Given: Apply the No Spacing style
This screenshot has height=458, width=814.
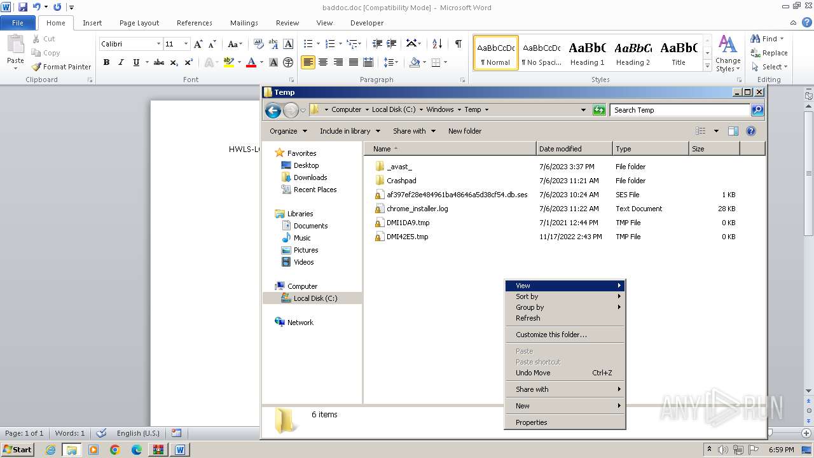Looking at the screenshot, I should pos(541,53).
